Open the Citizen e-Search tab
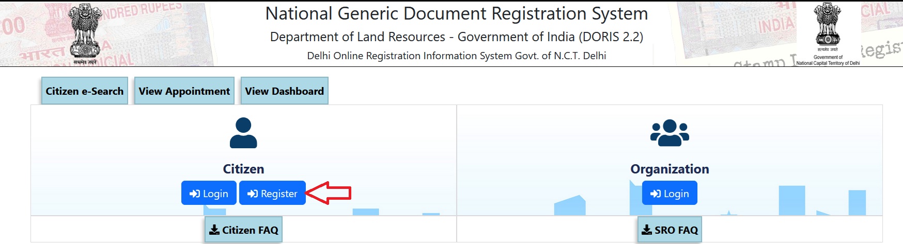Viewport: 903px width, 244px height. (85, 91)
